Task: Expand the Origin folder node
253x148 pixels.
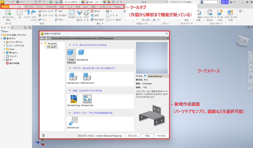Action: point(4,49)
